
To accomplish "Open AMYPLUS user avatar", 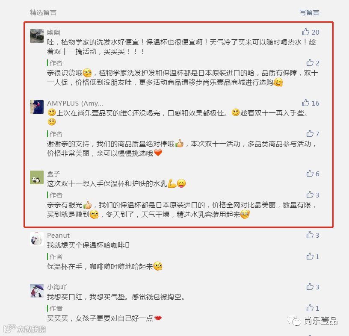I will point(37,107).
